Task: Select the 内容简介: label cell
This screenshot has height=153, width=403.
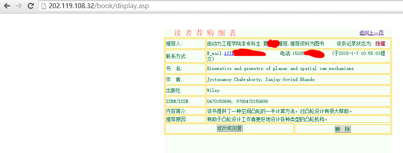Action: (x=185, y=111)
